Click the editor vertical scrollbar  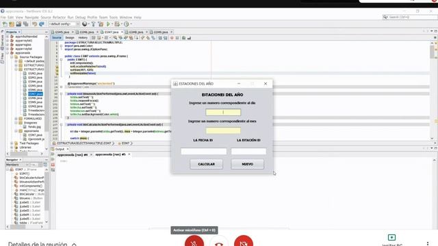click(432, 91)
